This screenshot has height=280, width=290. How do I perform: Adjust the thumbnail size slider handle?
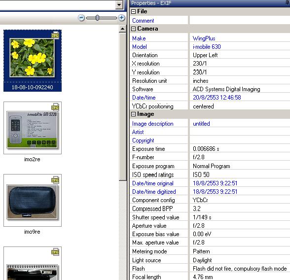(97, 18)
